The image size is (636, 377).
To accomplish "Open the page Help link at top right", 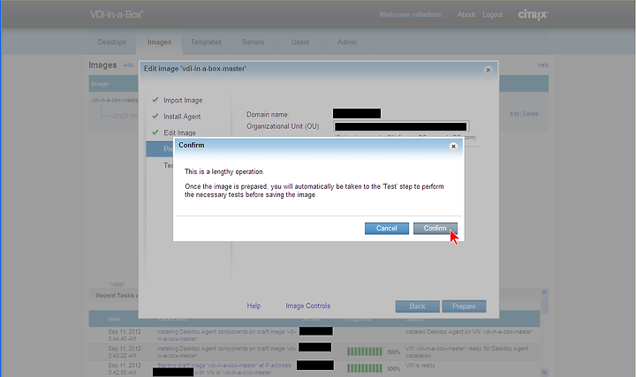I will coord(543,64).
